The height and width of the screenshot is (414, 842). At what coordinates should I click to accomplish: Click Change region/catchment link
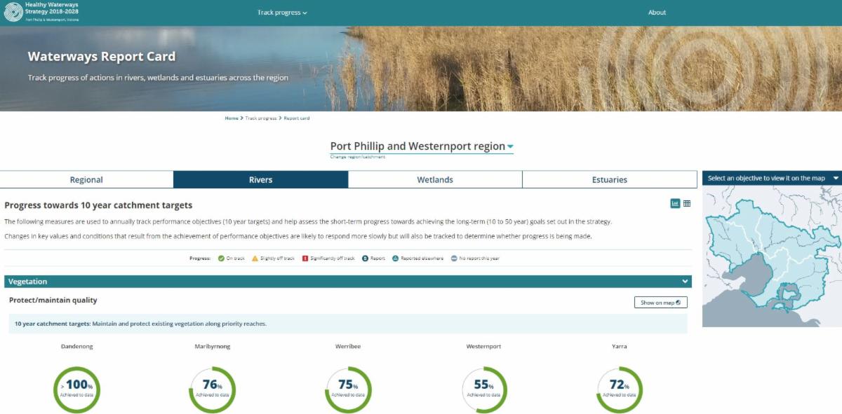(357, 157)
